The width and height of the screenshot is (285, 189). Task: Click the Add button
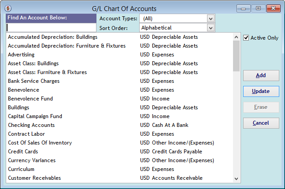[261, 75]
